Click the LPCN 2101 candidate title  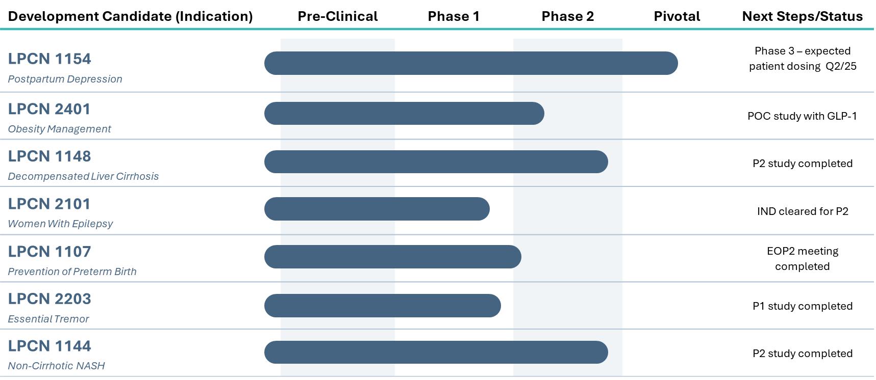pos(49,204)
